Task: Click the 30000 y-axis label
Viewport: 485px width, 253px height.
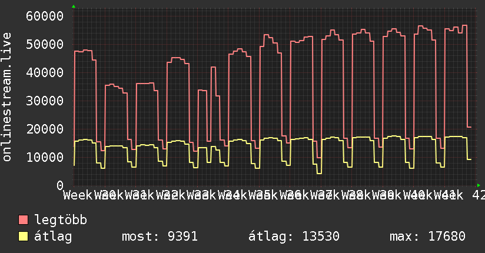Action: [45, 101]
